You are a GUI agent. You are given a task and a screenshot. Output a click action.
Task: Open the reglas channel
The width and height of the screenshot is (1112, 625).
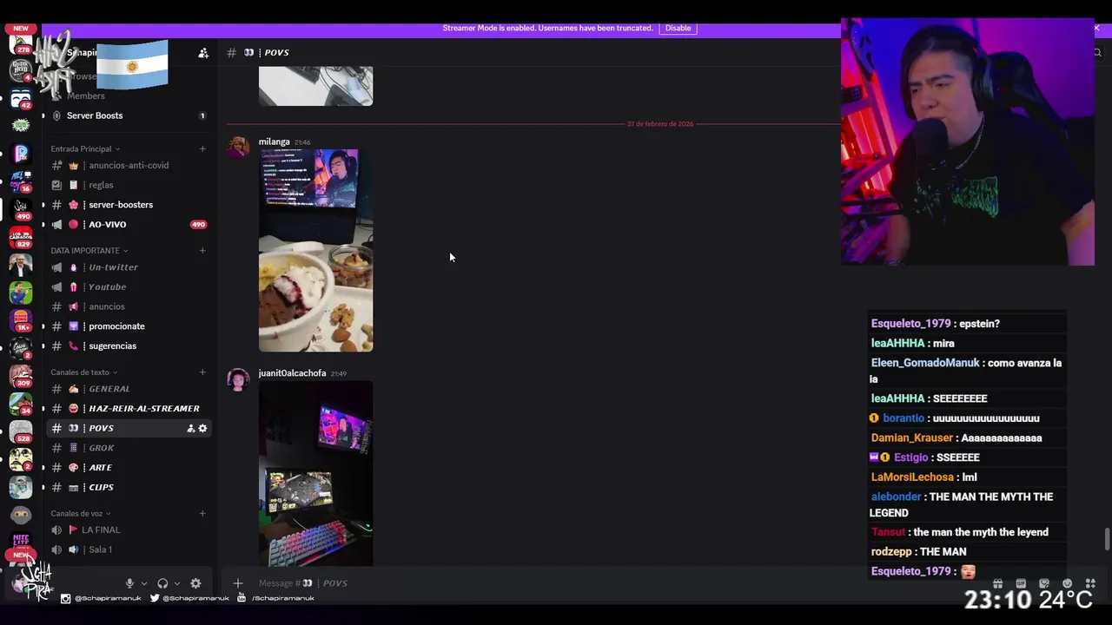click(x=129, y=185)
